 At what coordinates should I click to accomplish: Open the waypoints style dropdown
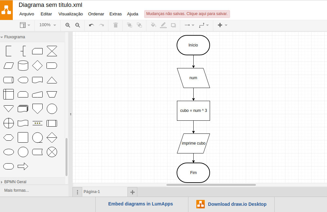click(x=204, y=25)
